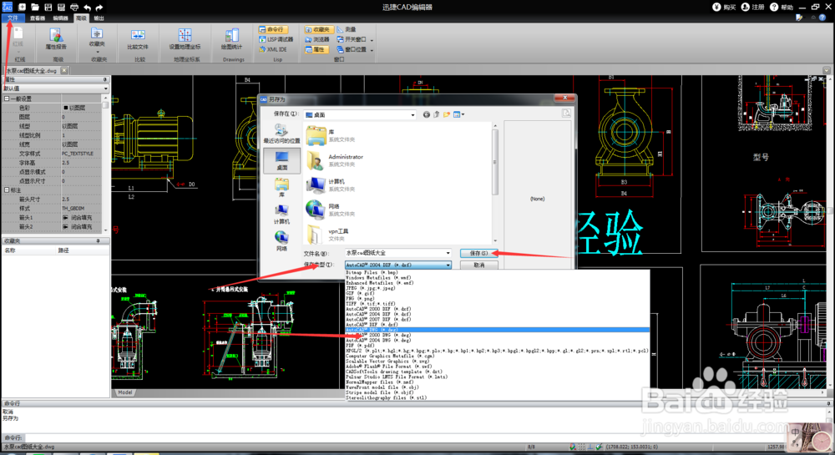The width and height of the screenshot is (835, 455).
Task: Close the 水泵cad图纸大全.dwg tab
Action: [64, 70]
